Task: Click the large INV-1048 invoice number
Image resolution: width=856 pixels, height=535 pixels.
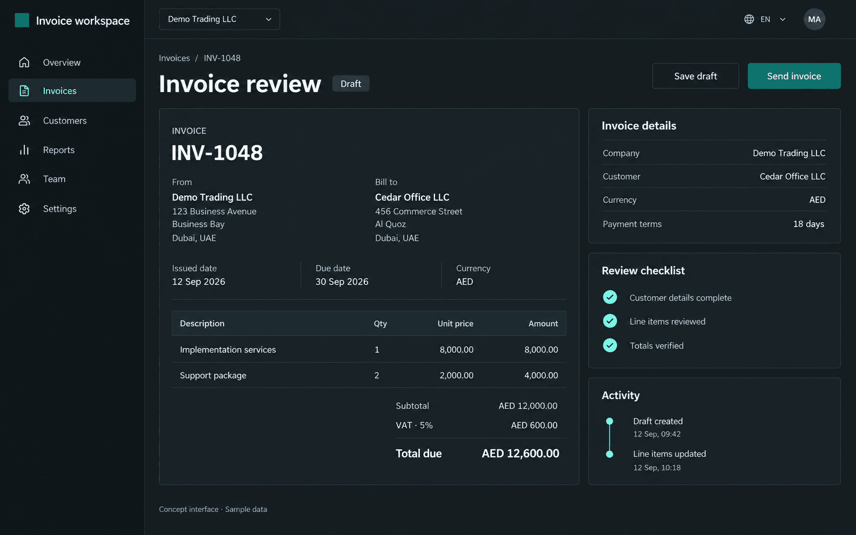Action: [217, 153]
